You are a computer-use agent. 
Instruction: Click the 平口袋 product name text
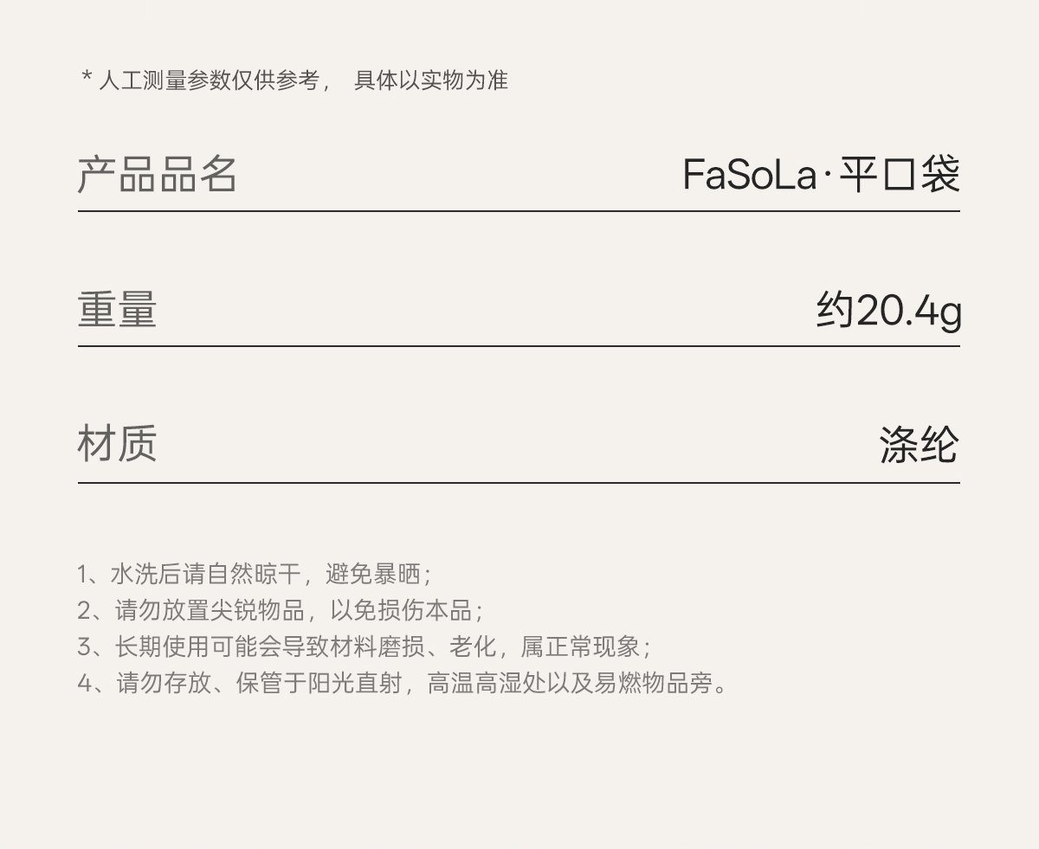900,175
